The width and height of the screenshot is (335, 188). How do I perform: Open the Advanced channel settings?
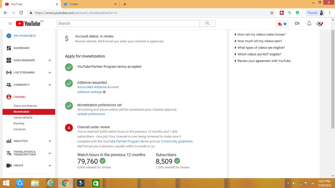[19, 129]
